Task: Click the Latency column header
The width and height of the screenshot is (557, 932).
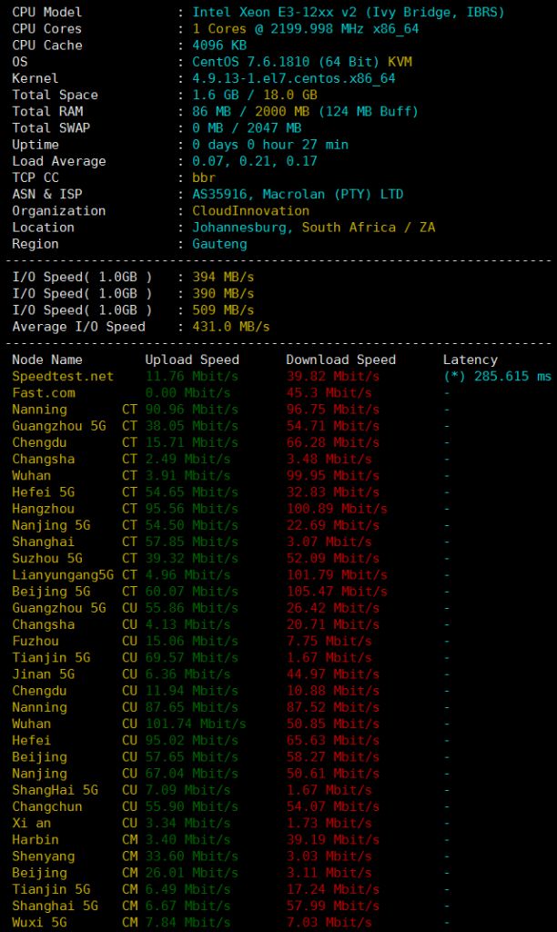Action: (471, 360)
